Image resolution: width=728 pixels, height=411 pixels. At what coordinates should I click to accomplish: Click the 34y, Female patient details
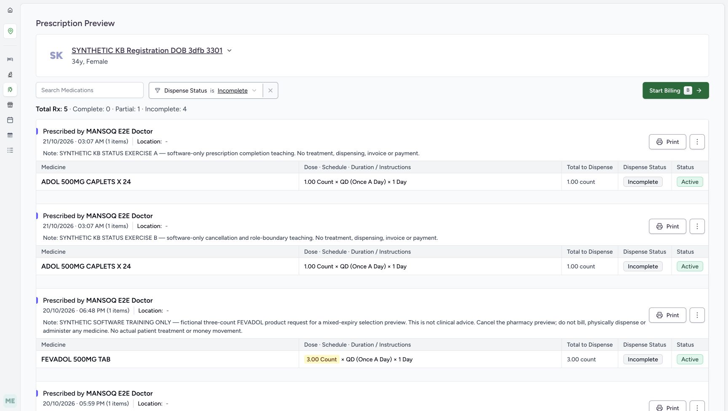point(90,61)
